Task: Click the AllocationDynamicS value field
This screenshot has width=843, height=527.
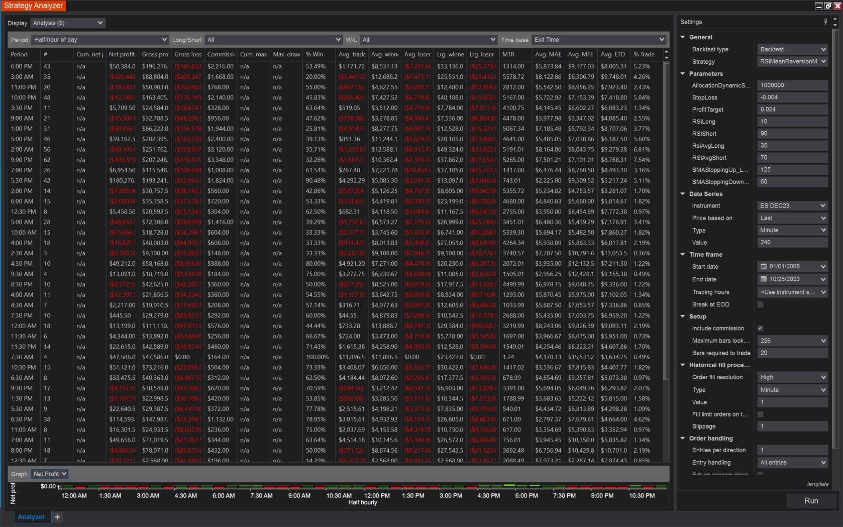Action: [793, 85]
